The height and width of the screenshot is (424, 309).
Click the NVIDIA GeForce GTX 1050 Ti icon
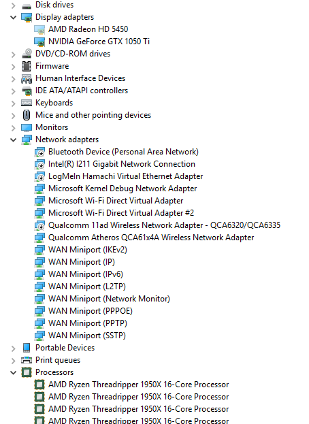(x=39, y=42)
